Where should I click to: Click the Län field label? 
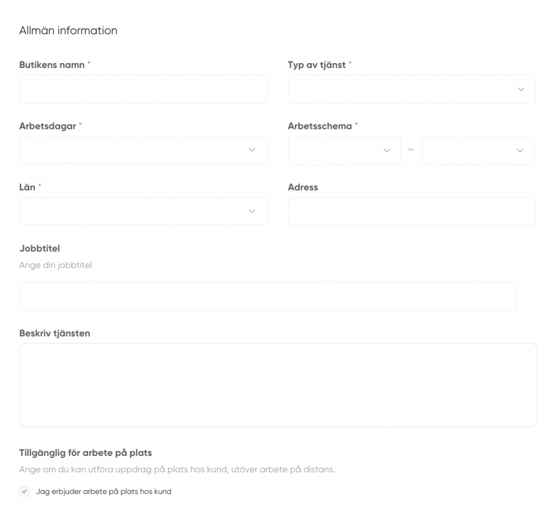pos(27,187)
